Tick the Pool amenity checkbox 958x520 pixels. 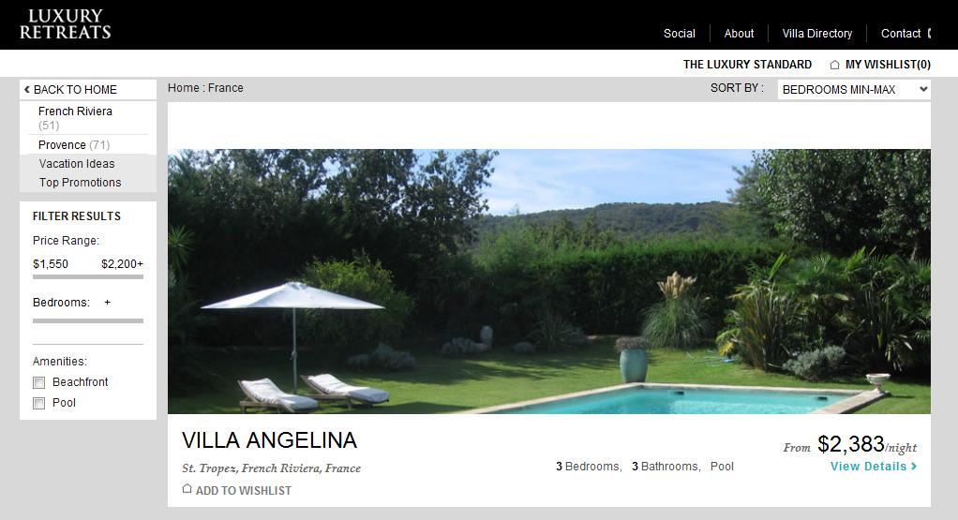click(x=39, y=404)
